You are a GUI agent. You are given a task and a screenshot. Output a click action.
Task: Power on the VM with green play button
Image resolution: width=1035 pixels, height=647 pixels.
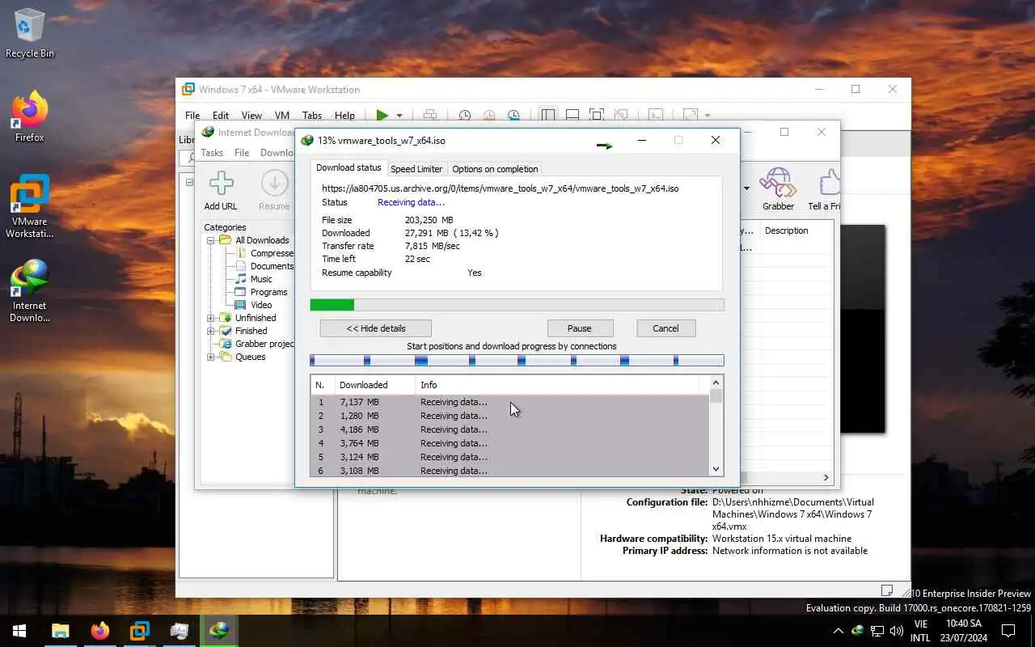pos(382,116)
